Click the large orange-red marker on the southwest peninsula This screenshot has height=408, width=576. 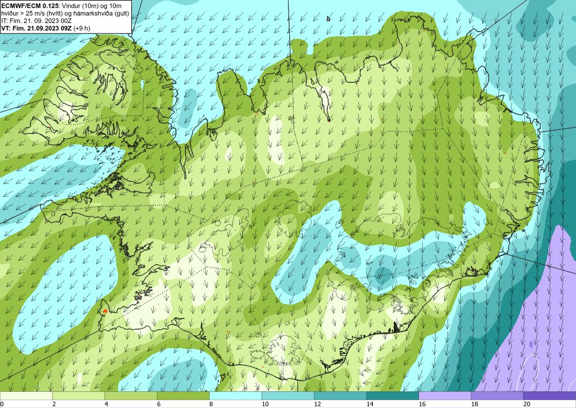tap(105, 311)
